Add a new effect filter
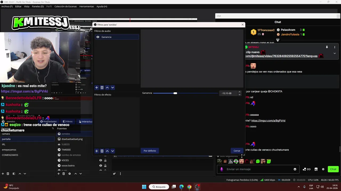This screenshot has width=341, height=191. [x=97, y=151]
